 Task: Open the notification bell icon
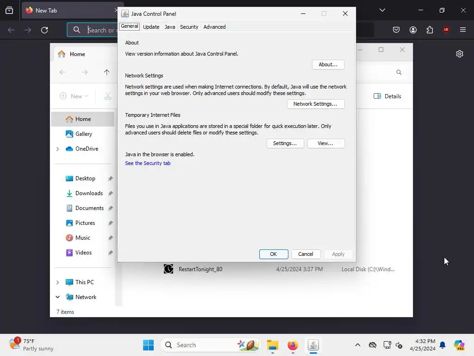point(443,345)
